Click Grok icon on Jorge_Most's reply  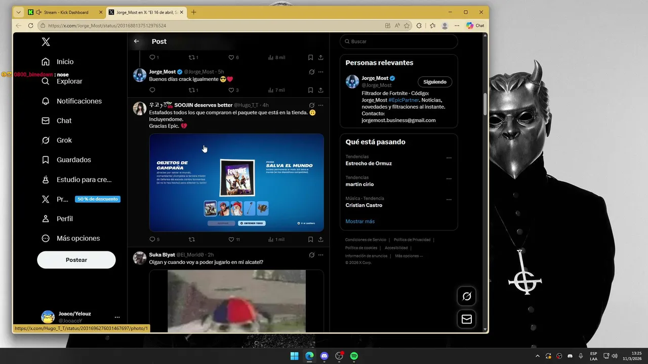(312, 72)
